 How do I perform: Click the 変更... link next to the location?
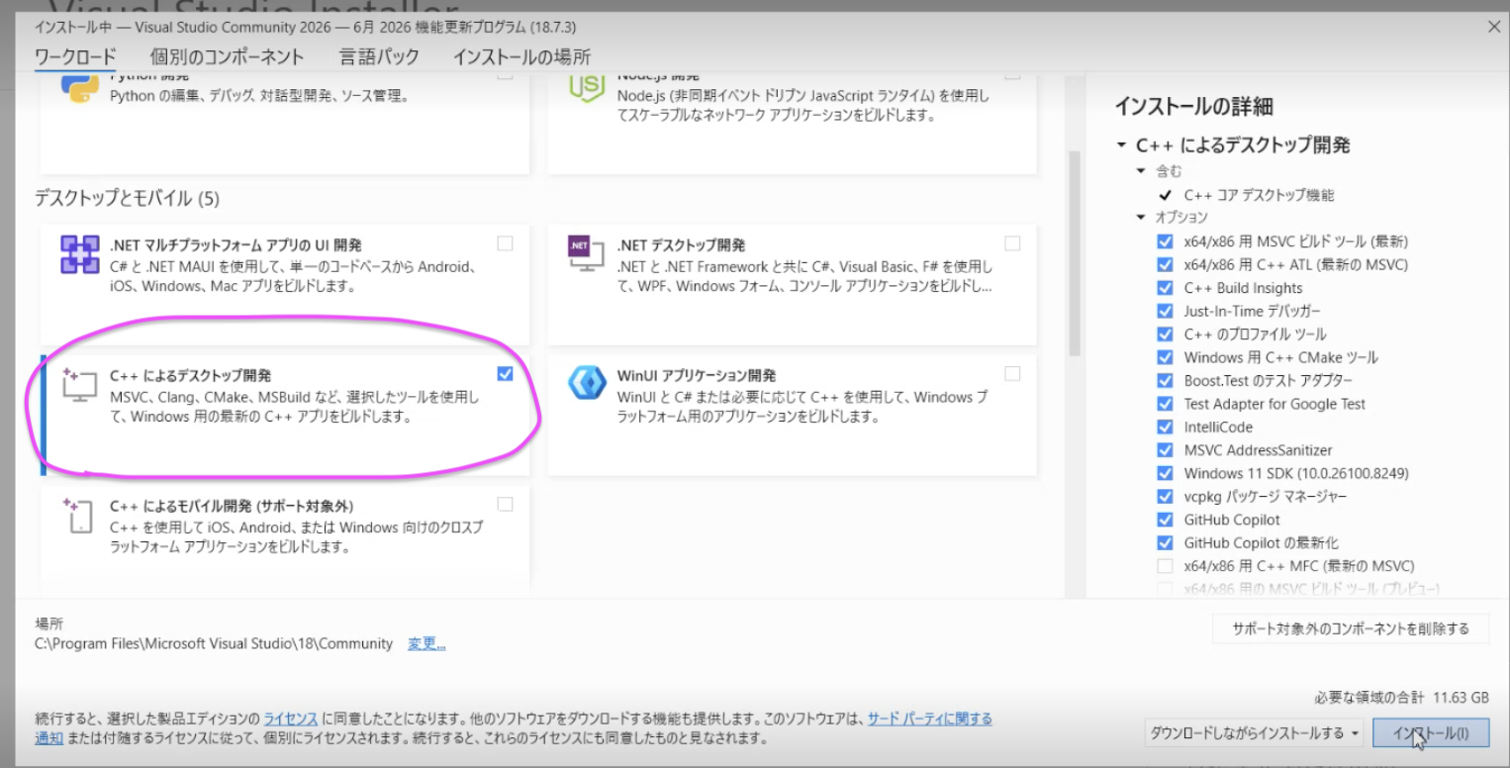(426, 643)
